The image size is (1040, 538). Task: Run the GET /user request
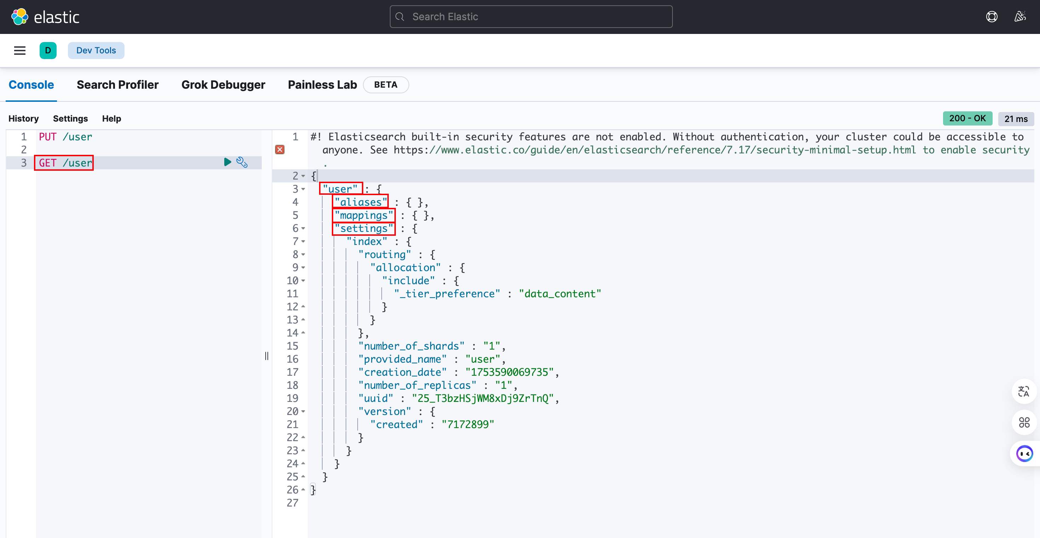[227, 162]
